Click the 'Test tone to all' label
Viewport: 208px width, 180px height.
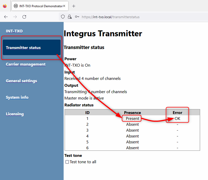pyautogui.click(x=83, y=162)
